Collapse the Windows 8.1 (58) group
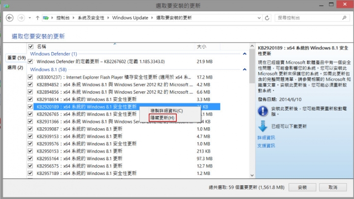The width and height of the screenshot is (354, 199). click(244, 69)
